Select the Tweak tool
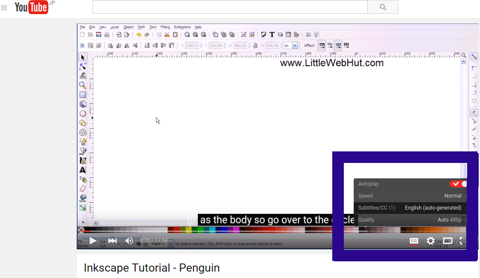This screenshot has width=480, height=278. tap(83, 76)
